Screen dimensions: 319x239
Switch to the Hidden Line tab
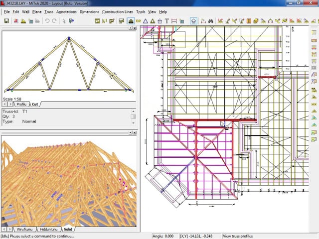[48, 230]
